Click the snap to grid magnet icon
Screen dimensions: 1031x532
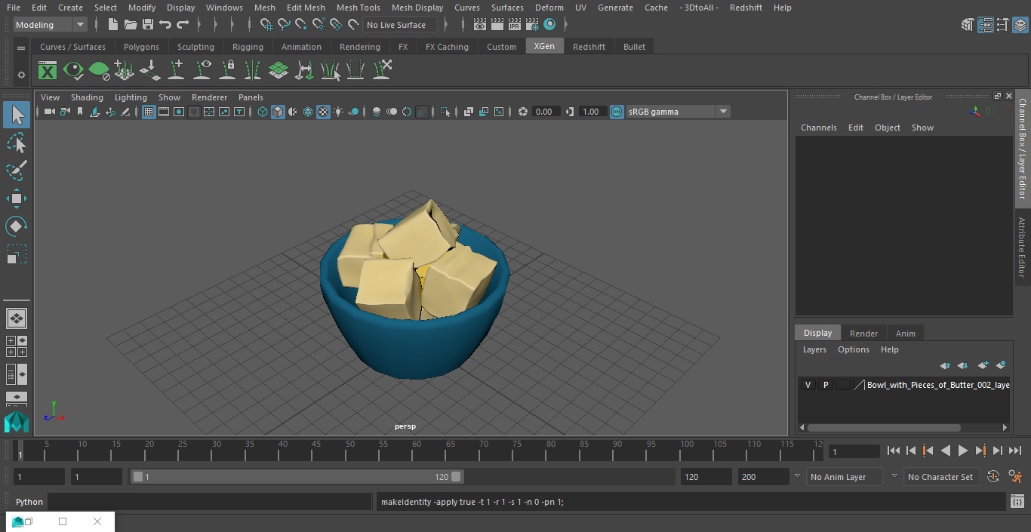coord(266,25)
